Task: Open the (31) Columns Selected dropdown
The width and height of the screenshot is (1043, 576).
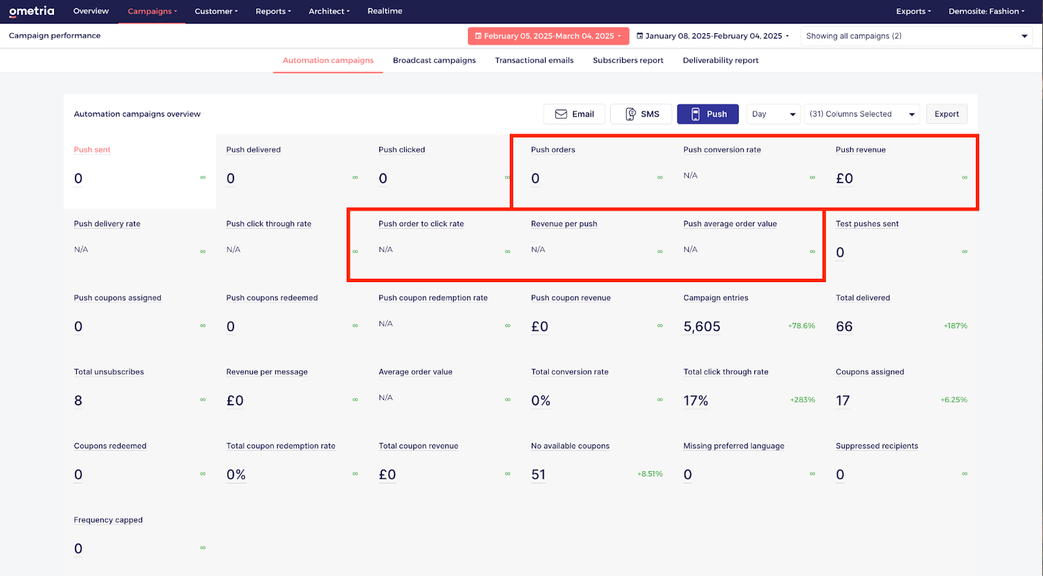Action: [x=862, y=114]
